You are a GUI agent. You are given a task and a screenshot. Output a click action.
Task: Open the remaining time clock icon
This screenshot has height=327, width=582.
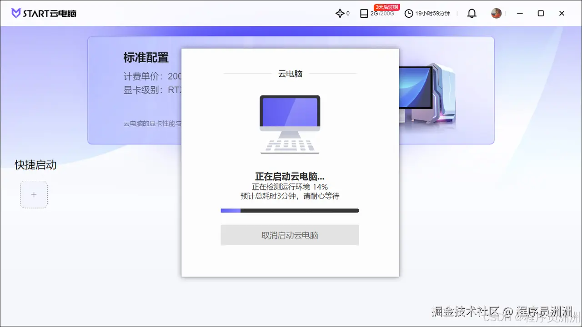[409, 14]
